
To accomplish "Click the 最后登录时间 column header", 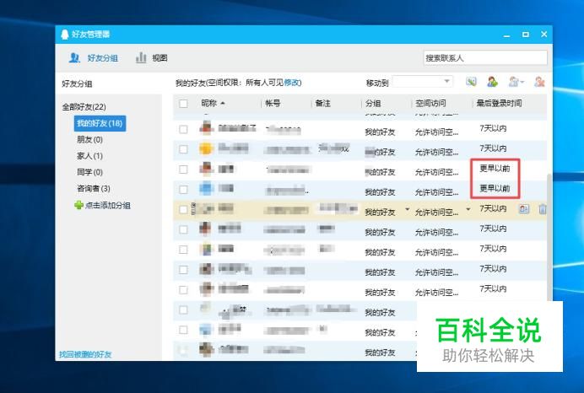I will (x=499, y=103).
